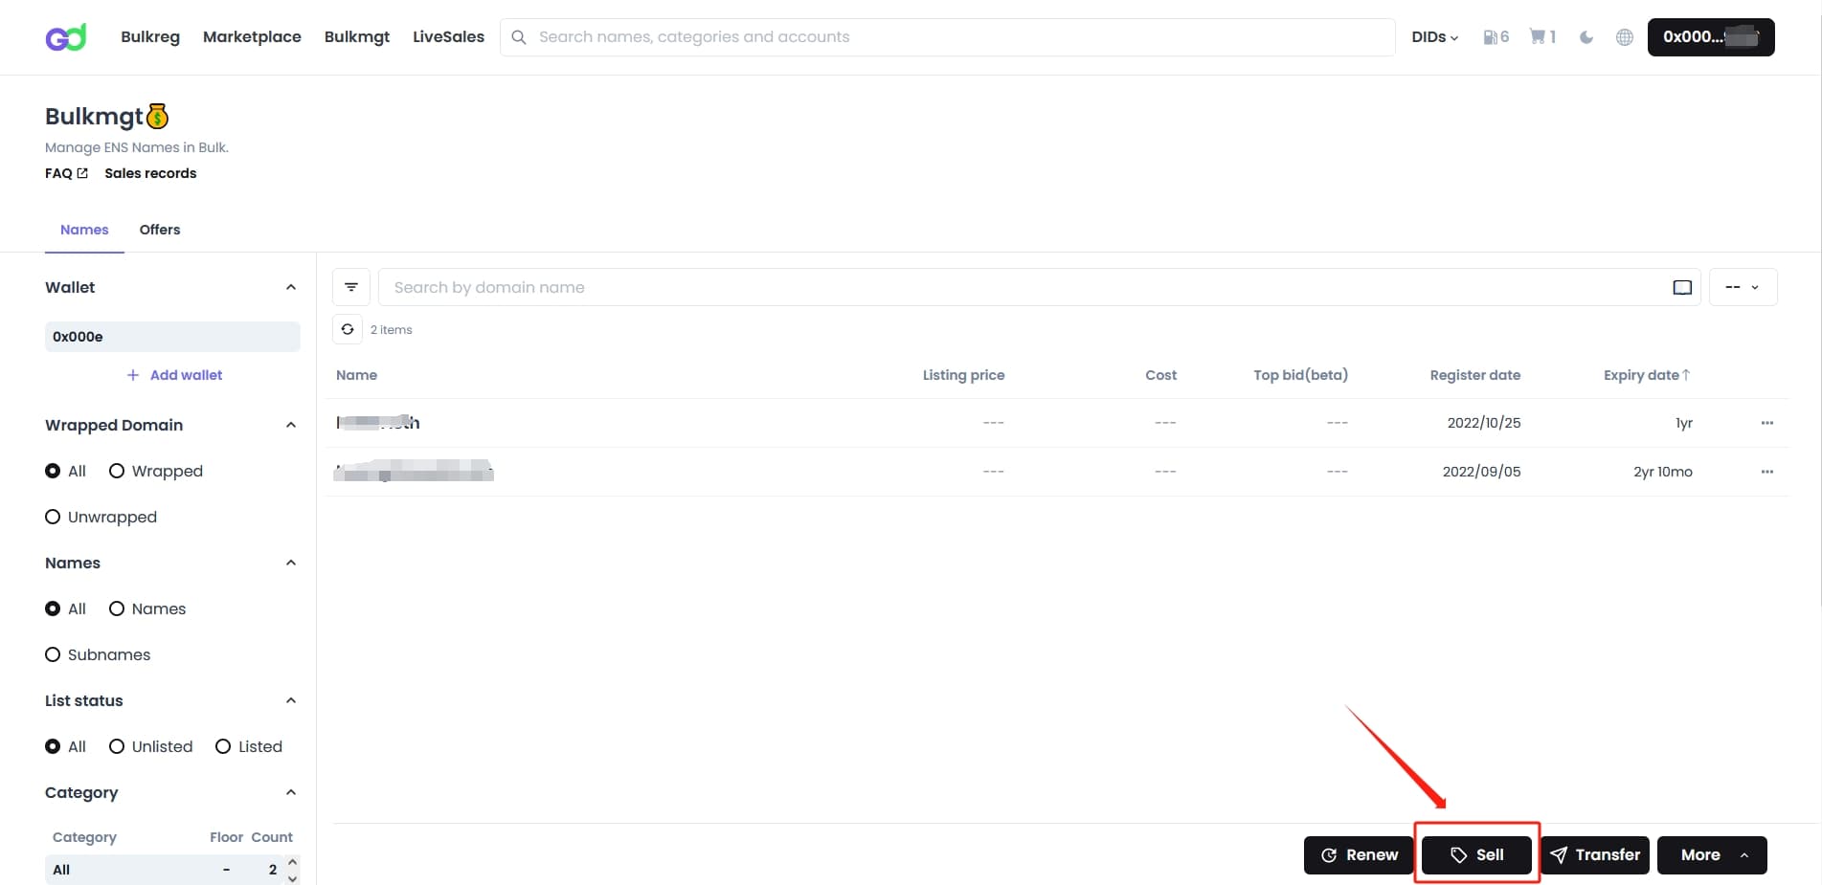
Task: Open the sort dropdown showing dashes
Action: coord(1743,287)
